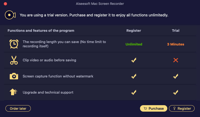Click the orange 3 Minutes label
This screenshot has width=200, height=117.
(x=176, y=44)
